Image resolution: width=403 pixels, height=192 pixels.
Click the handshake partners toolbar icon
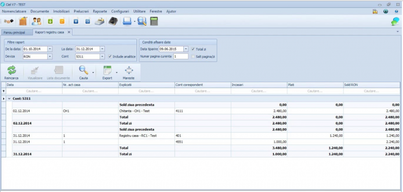[9, 22]
